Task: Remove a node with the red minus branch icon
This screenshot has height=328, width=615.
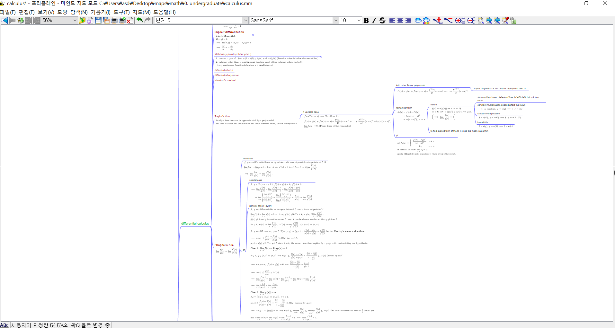Action: [x=448, y=21]
